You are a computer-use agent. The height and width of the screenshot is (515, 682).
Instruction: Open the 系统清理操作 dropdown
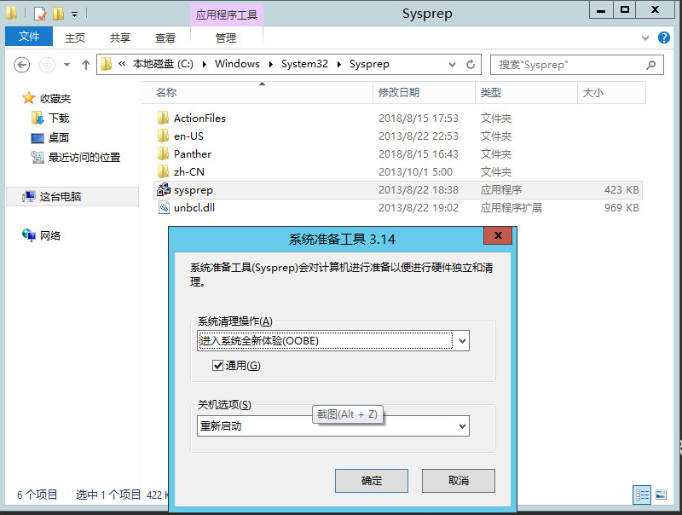tap(462, 341)
